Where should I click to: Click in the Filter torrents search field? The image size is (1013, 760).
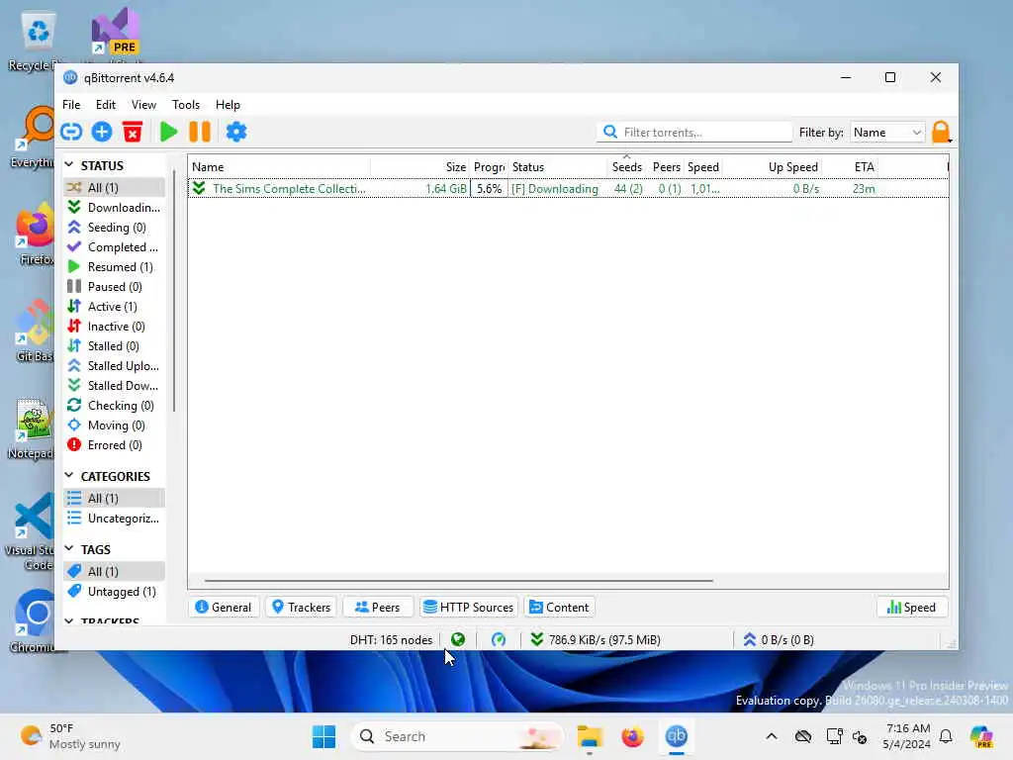pos(694,132)
